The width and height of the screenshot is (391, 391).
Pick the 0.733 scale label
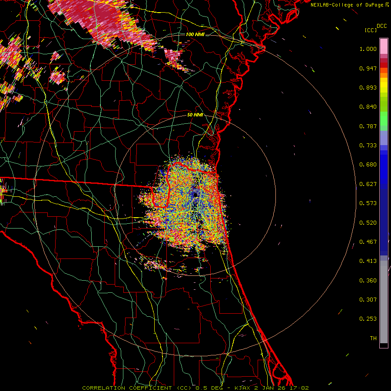click(368, 146)
